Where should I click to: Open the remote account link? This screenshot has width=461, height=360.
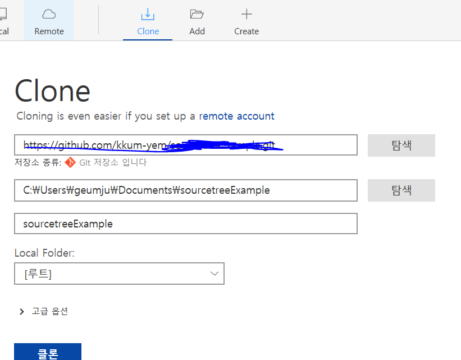236,116
